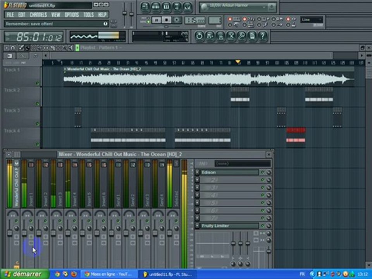The image size is (372, 279).
Task: Mute mixer Insert 3 track LED
Action: 60,221
